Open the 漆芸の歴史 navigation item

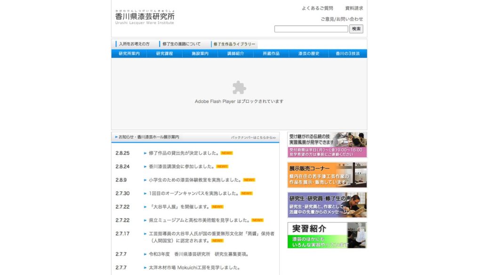tap(309, 53)
